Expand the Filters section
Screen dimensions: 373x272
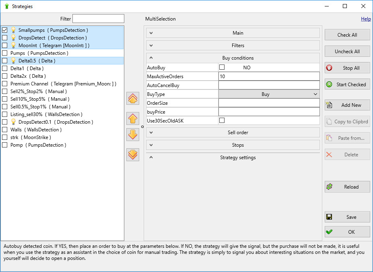[233, 45]
